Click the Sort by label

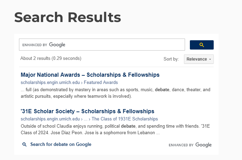click(171, 59)
